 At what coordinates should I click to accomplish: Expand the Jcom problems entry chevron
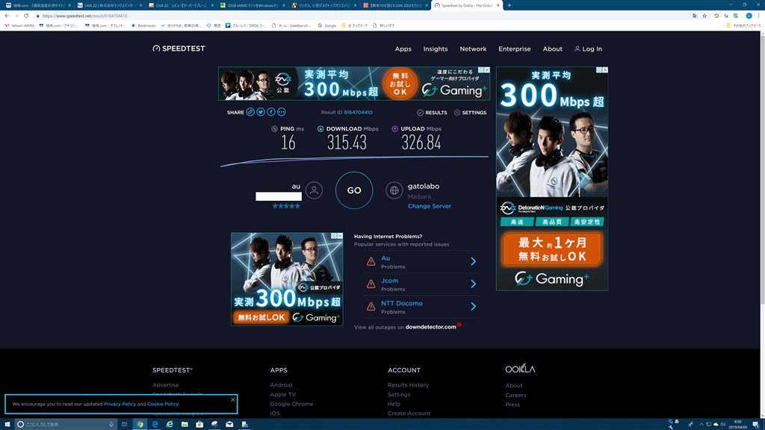(x=473, y=284)
